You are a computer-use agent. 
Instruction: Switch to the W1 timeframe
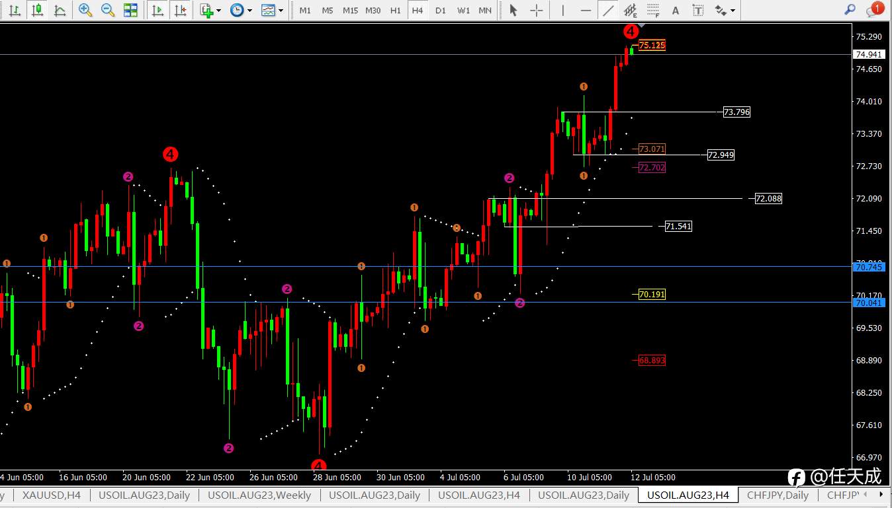tap(463, 11)
